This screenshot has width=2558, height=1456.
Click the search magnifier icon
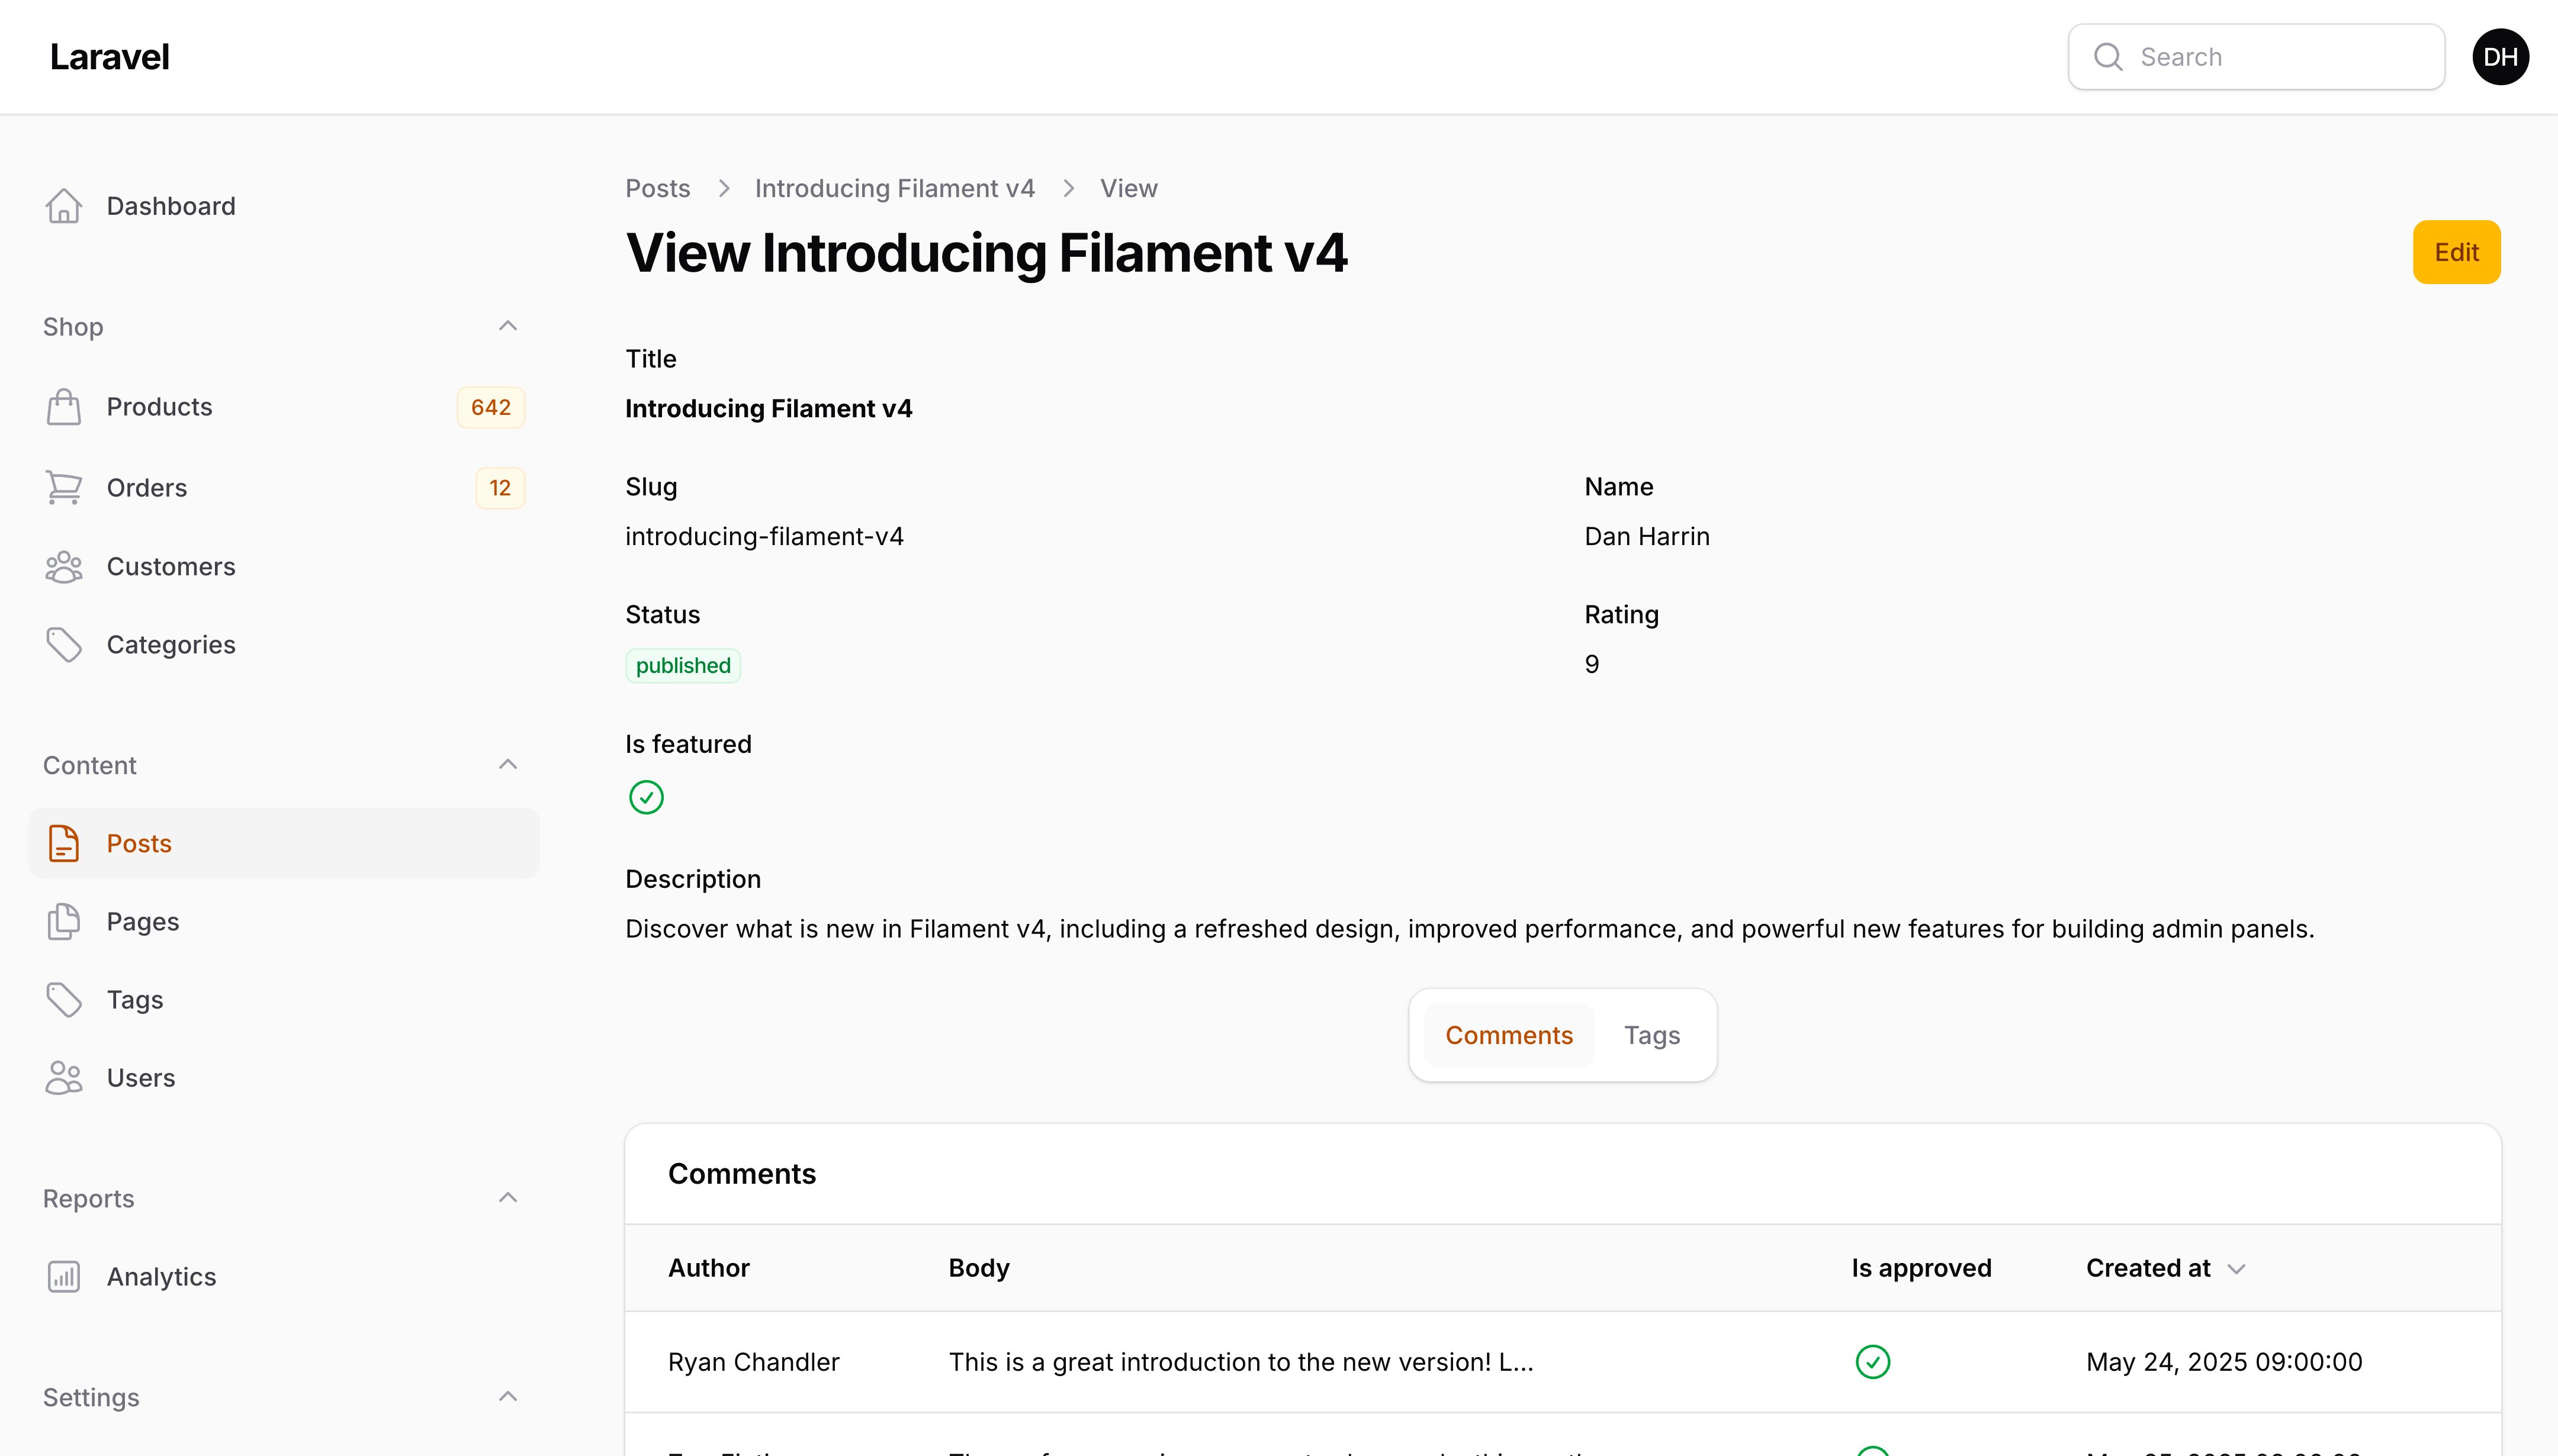click(x=2108, y=57)
